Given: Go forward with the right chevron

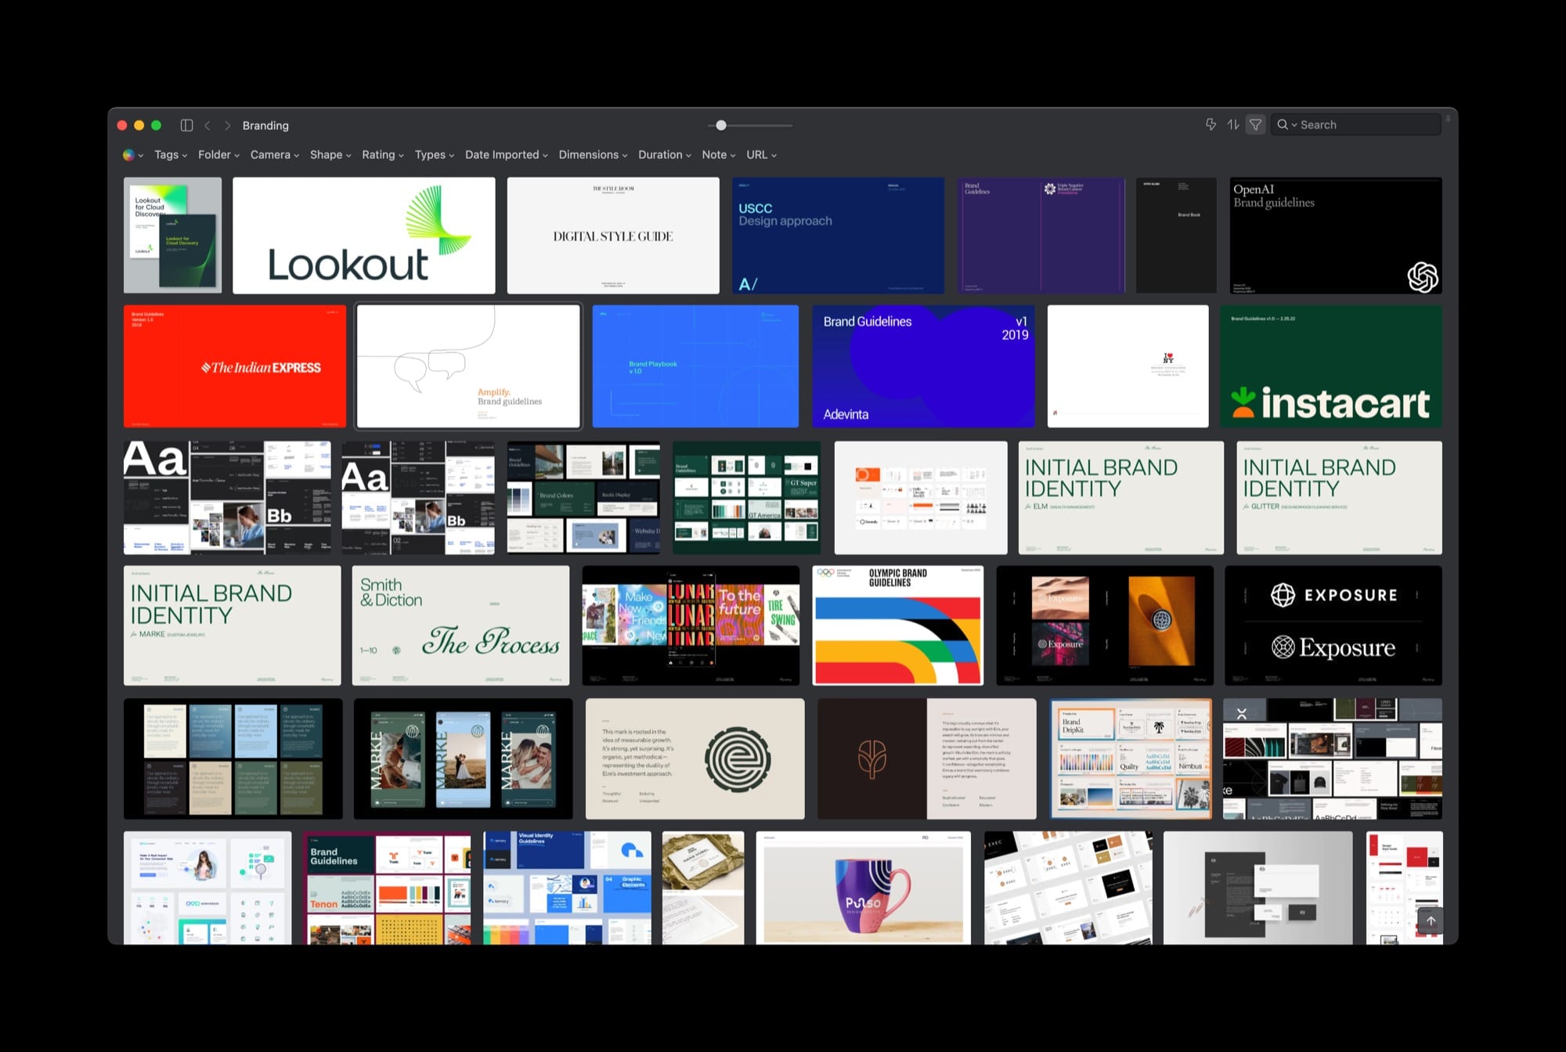Looking at the screenshot, I should click(x=228, y=125).
